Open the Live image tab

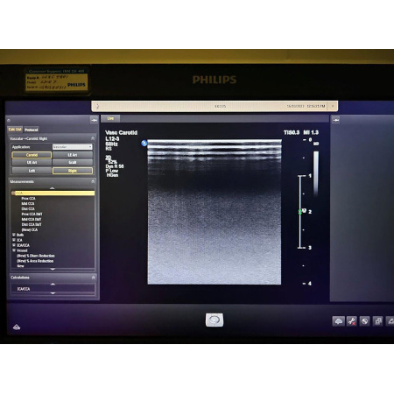tap(110, 118)
